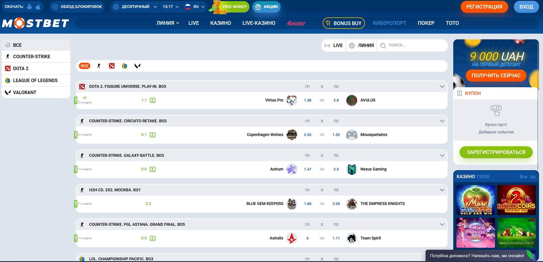Open live stream icon for Astrum match
Viewport: 543px width, 262px height.
click(153, 169)
